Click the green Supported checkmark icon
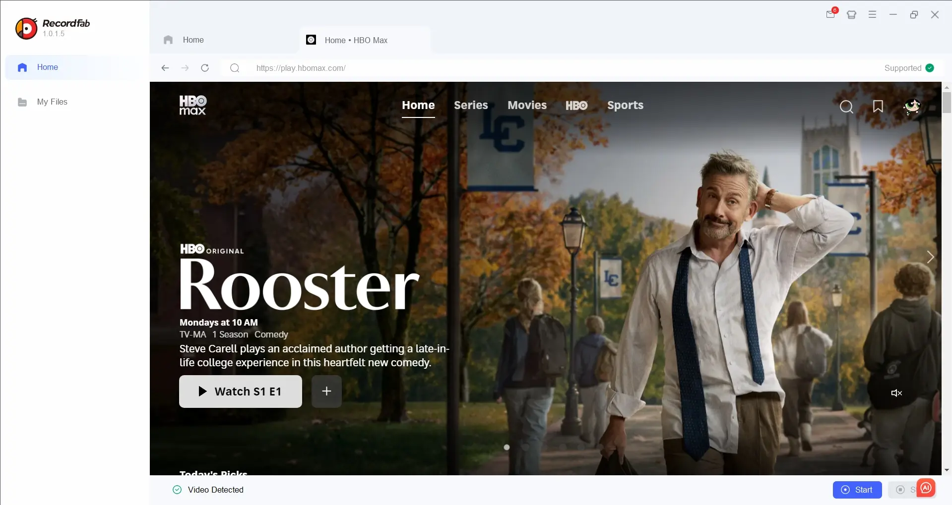Screen dimensions: 952x505 tap(930, 68)
